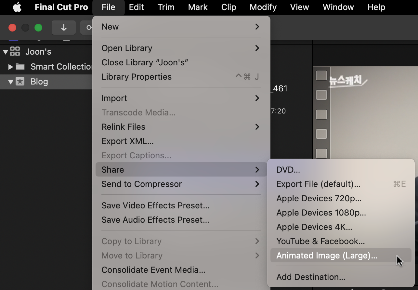The height and width of the screenshot is (290, 418).
Task: Open the Help menu
Action: click(x=376, y=7)
